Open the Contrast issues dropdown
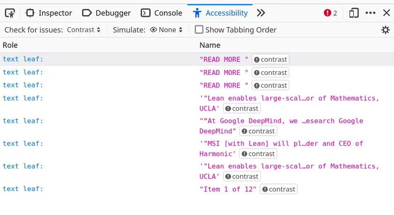 click(x=83, y=30)
